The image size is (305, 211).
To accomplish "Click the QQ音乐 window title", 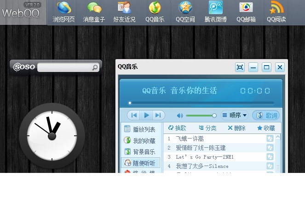I will (127, 67).
